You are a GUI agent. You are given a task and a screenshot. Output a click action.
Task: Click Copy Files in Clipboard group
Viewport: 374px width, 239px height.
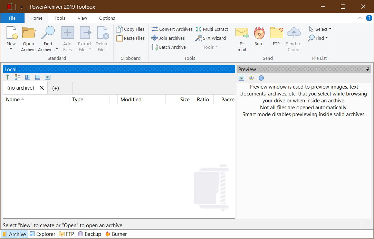pos(130,29)
